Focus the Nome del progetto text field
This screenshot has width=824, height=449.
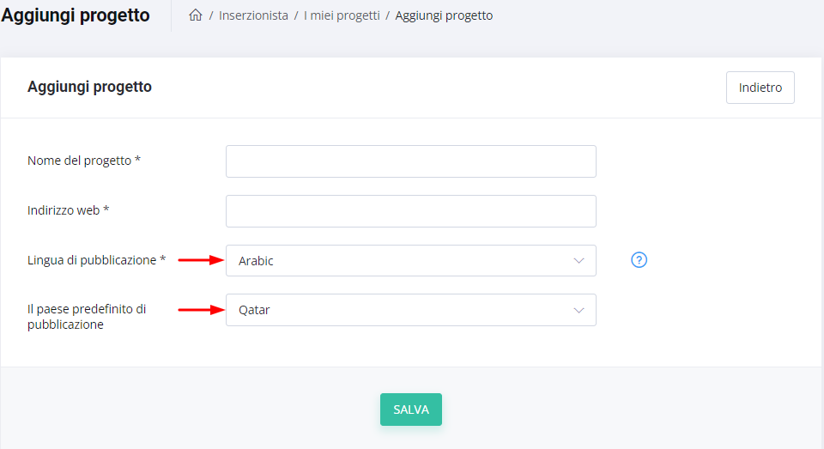(410, 161)
